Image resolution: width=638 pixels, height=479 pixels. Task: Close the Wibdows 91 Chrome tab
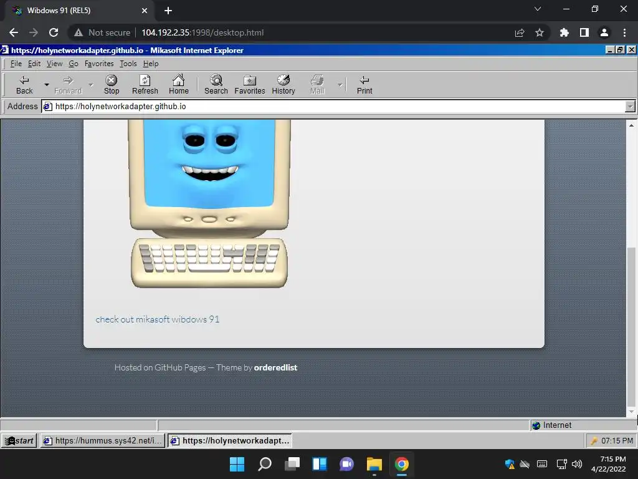[x=145, y=11]
